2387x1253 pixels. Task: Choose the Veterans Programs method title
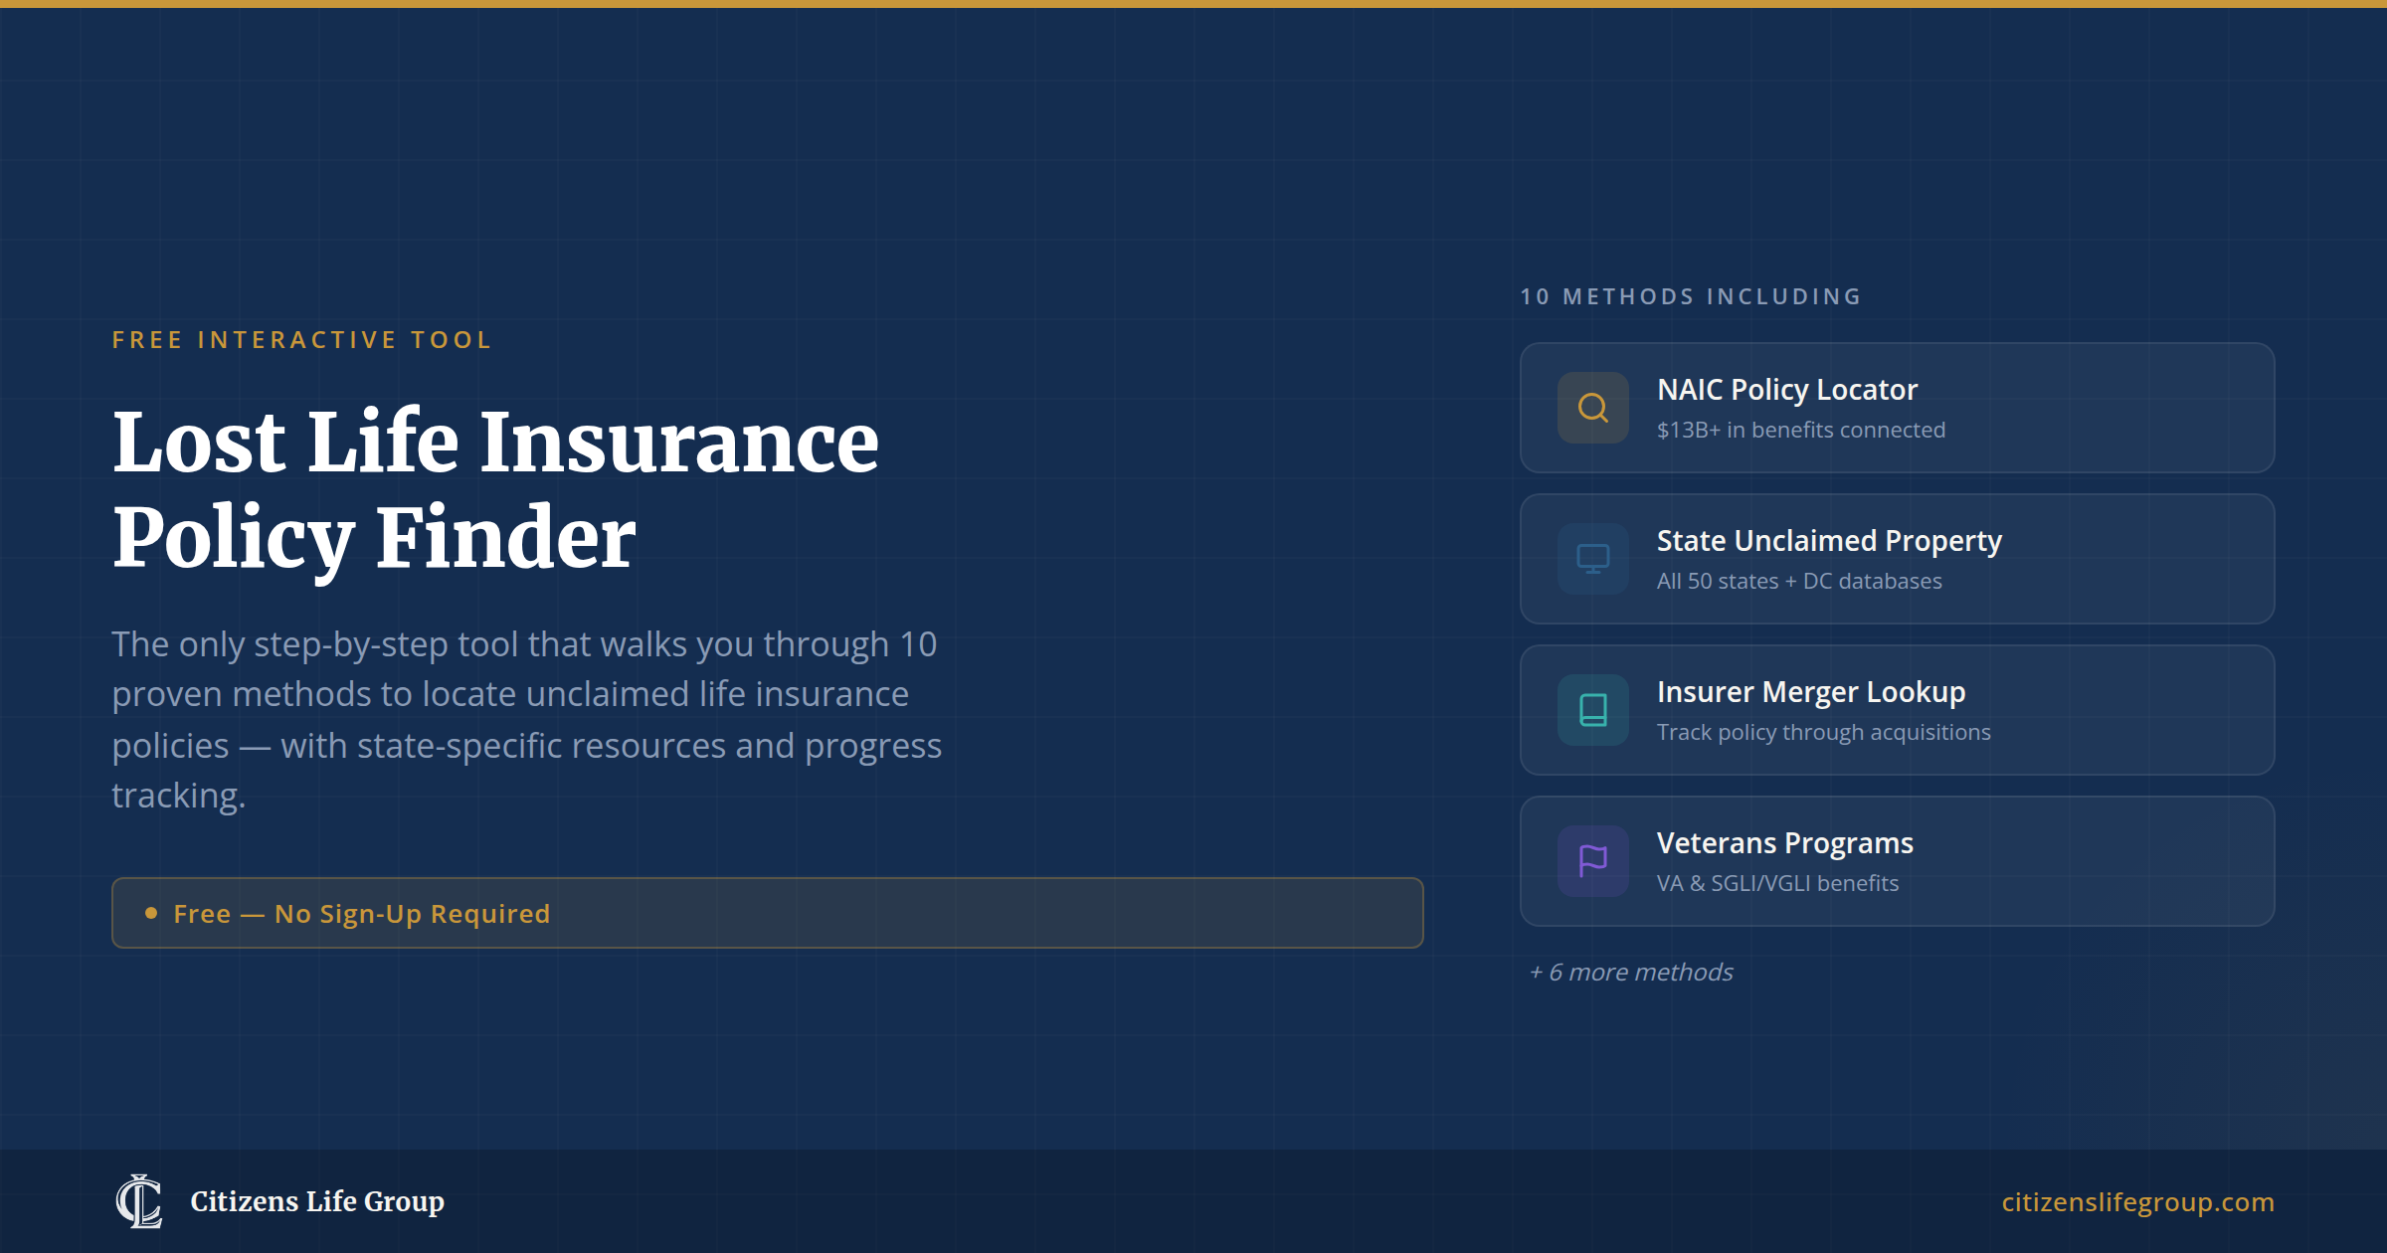(x=1784, y=843)
